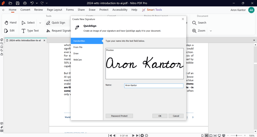
Task: Confirm the signature with OK
Action: [160, 116]
